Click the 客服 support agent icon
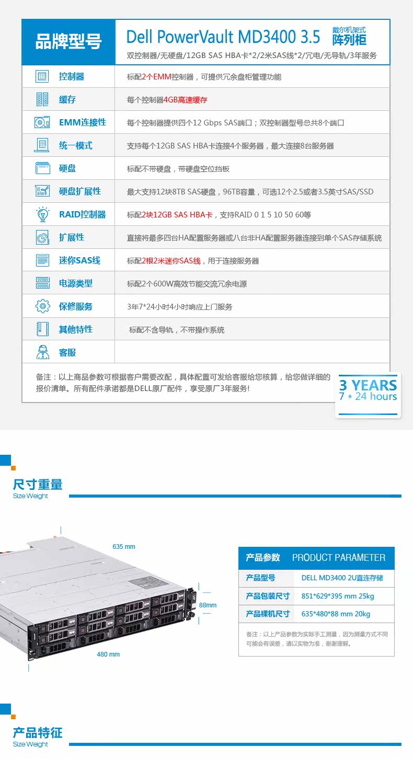 42,352
